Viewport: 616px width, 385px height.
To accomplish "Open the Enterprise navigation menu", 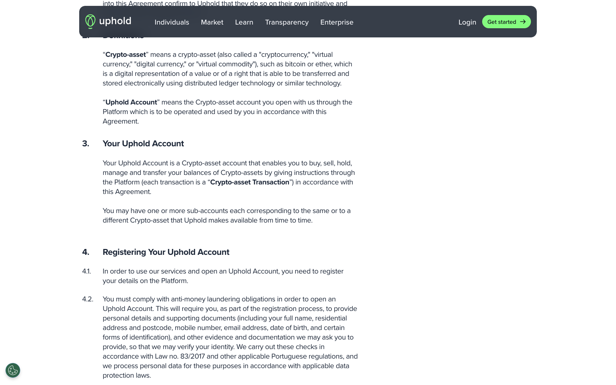I will click(x=337, y=22).
